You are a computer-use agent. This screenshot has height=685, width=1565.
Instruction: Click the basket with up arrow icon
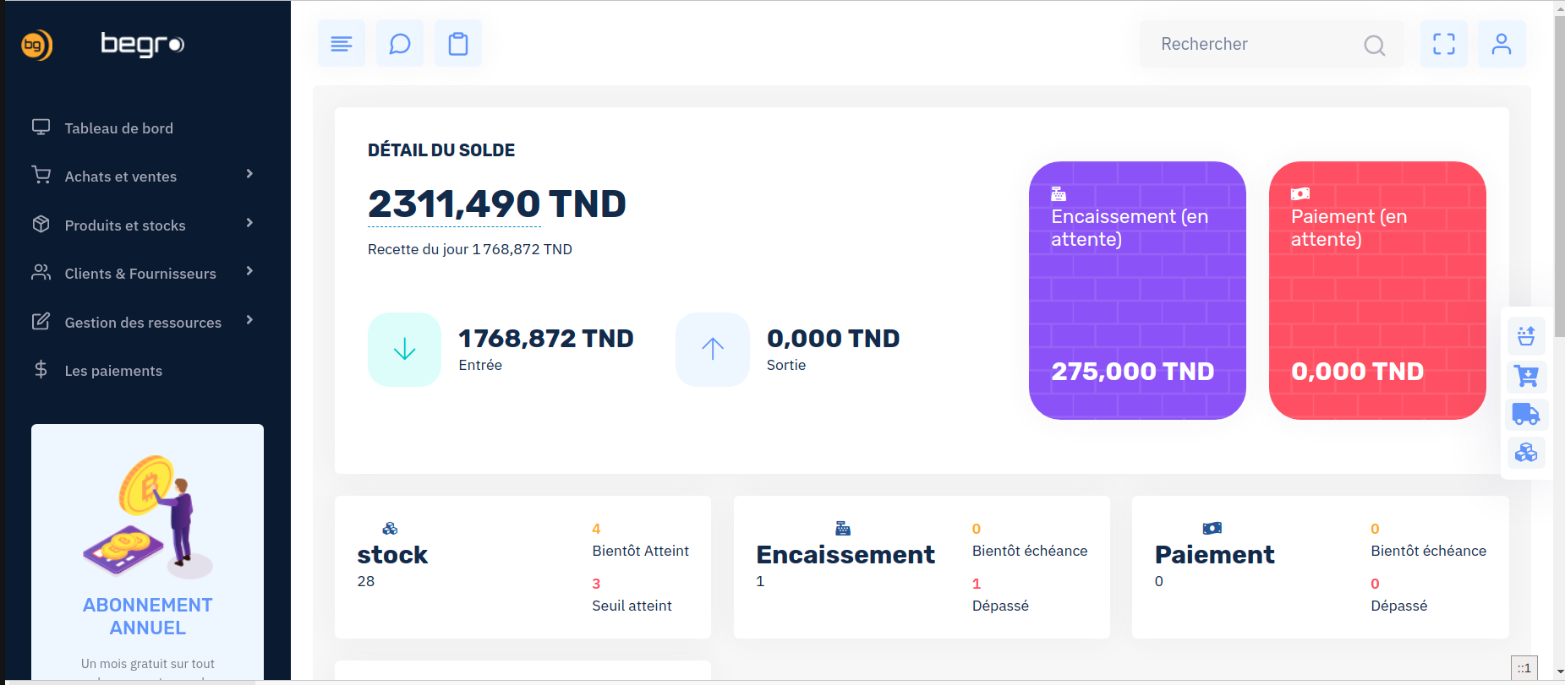pyautogui.click(x=1526, y=336)
